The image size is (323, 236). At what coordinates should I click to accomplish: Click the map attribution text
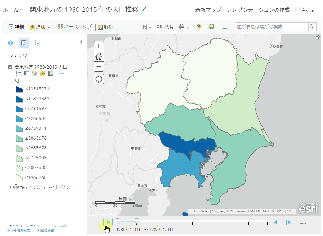click(x=242, y=211)
